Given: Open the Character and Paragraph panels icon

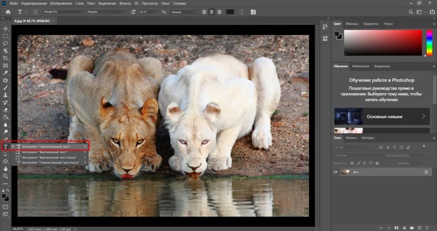Looking at the screenshot, I should [253, 12].
